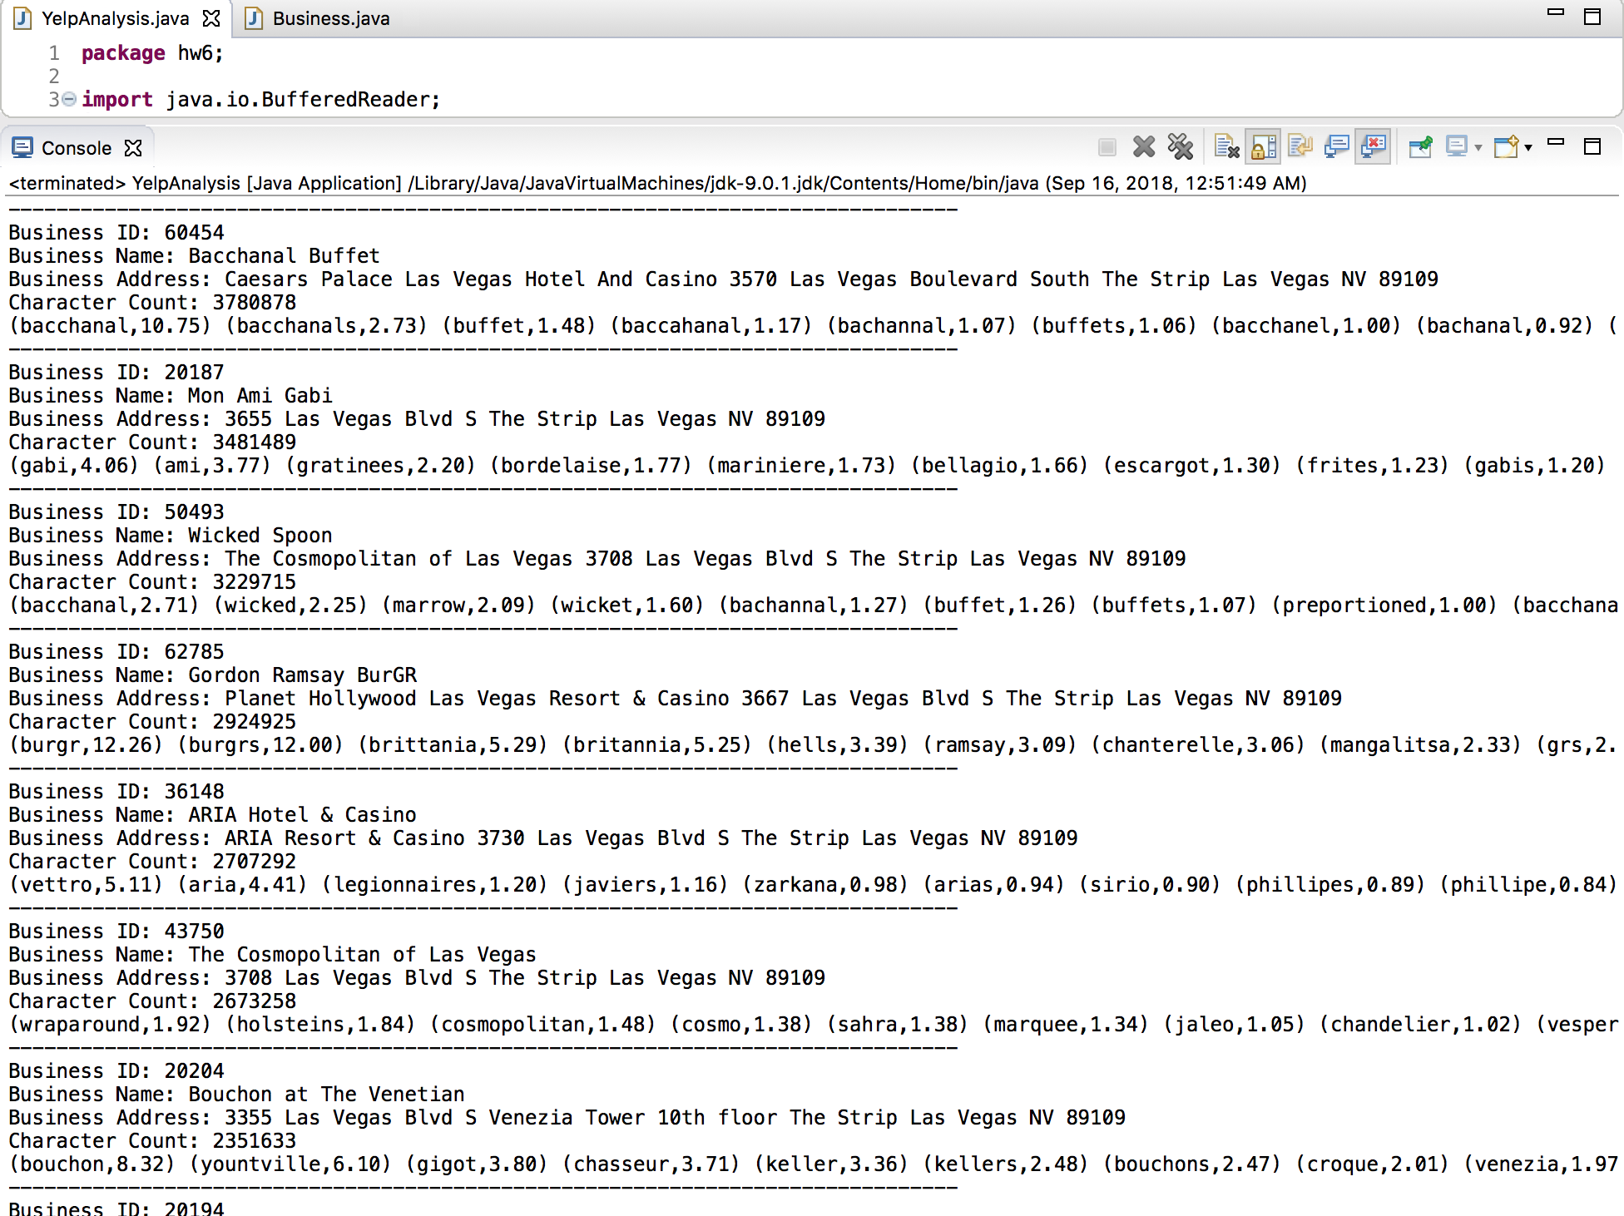Screen dimensions: 1624x1216
Task: Click the Mon Ami Gabi business address line
Action: coord(417,418)
